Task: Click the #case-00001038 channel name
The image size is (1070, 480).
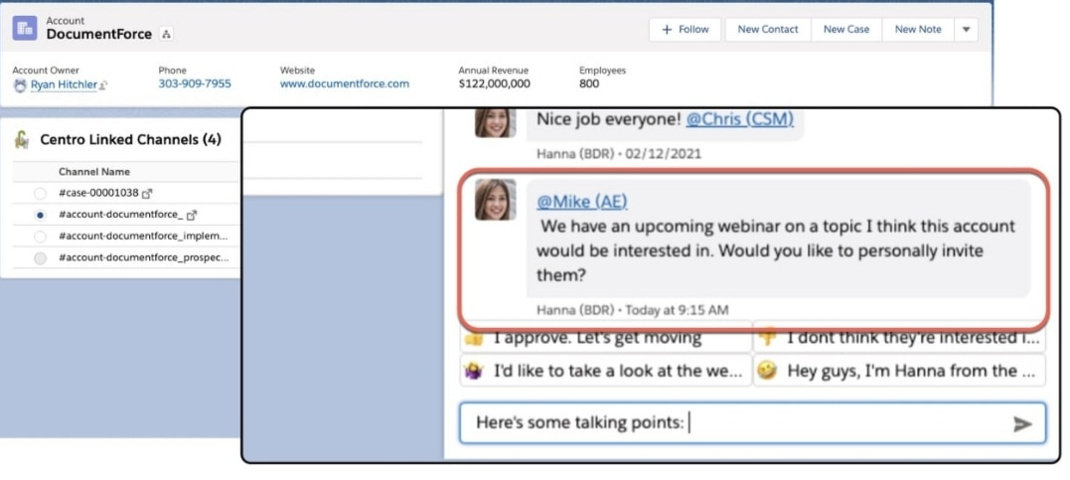Action: tap(98, 193)
